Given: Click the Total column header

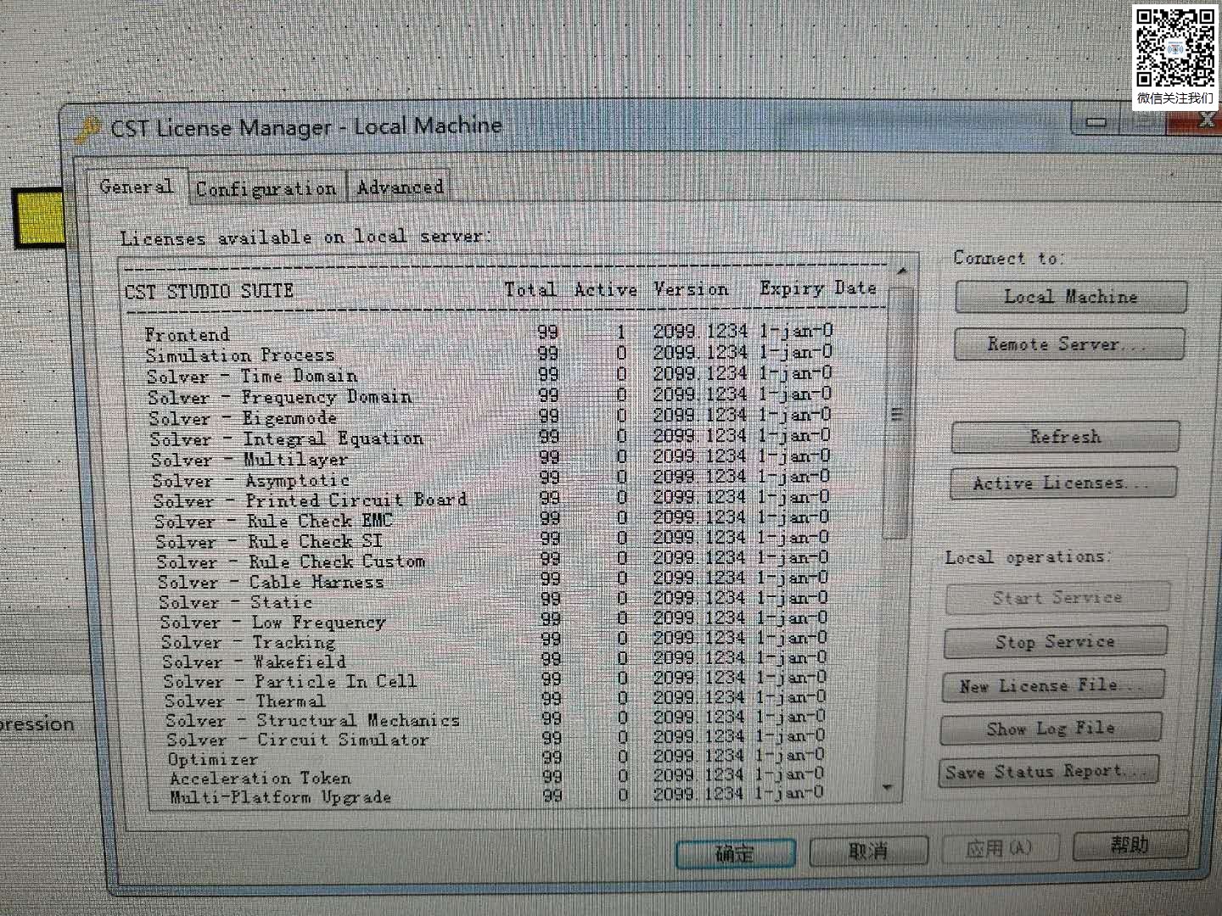Looking at the screenshot, I should click(x=530, y=289).
